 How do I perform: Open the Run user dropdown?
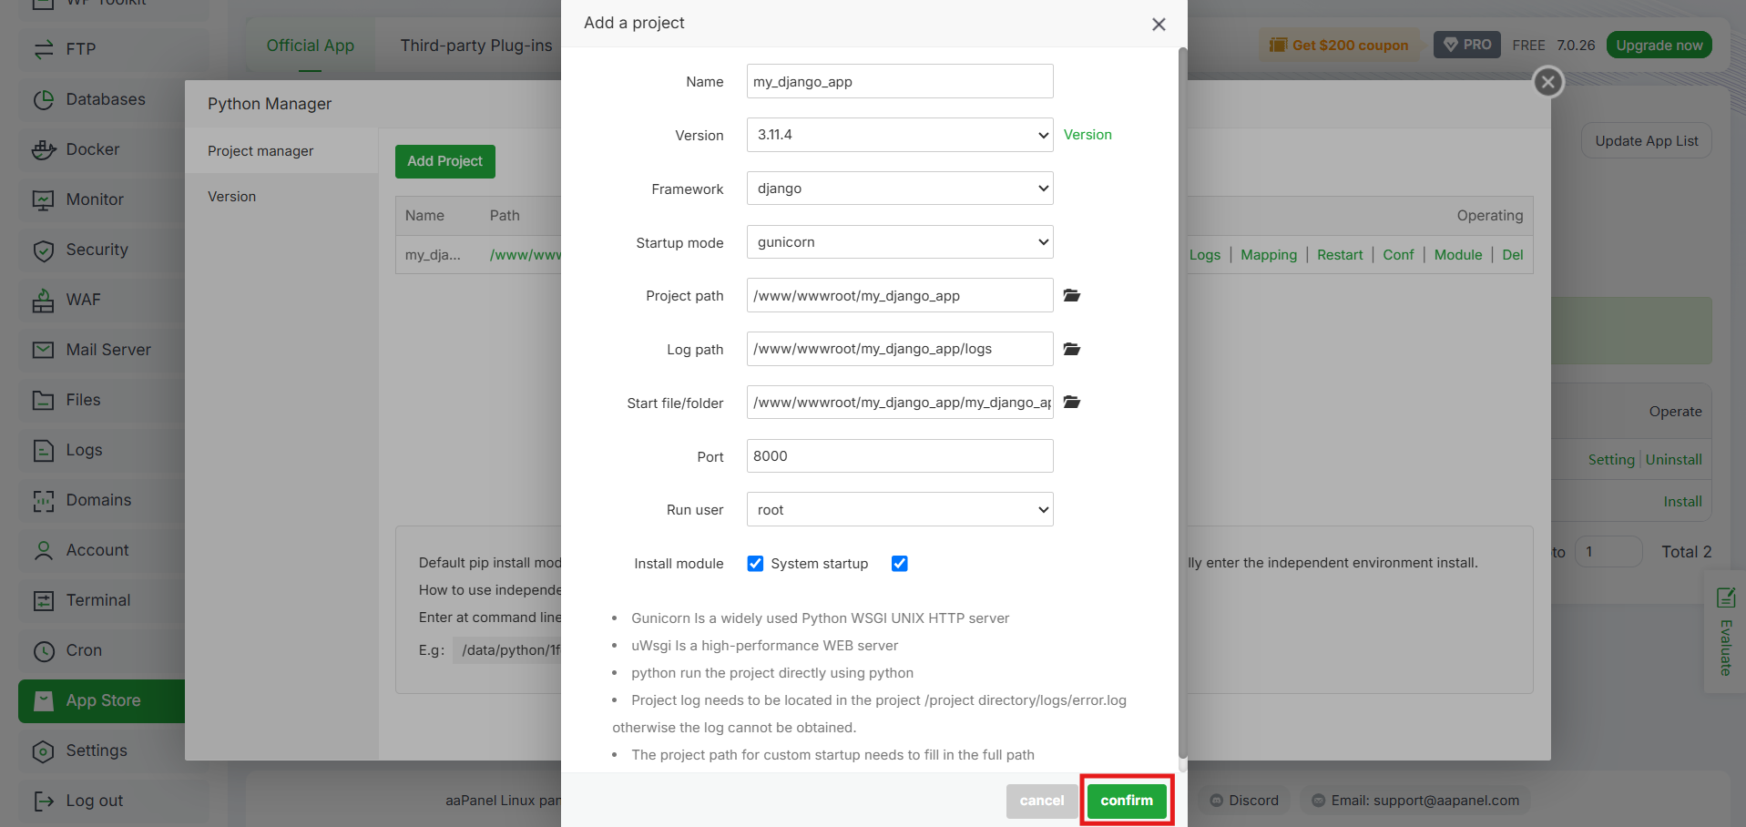900,509
